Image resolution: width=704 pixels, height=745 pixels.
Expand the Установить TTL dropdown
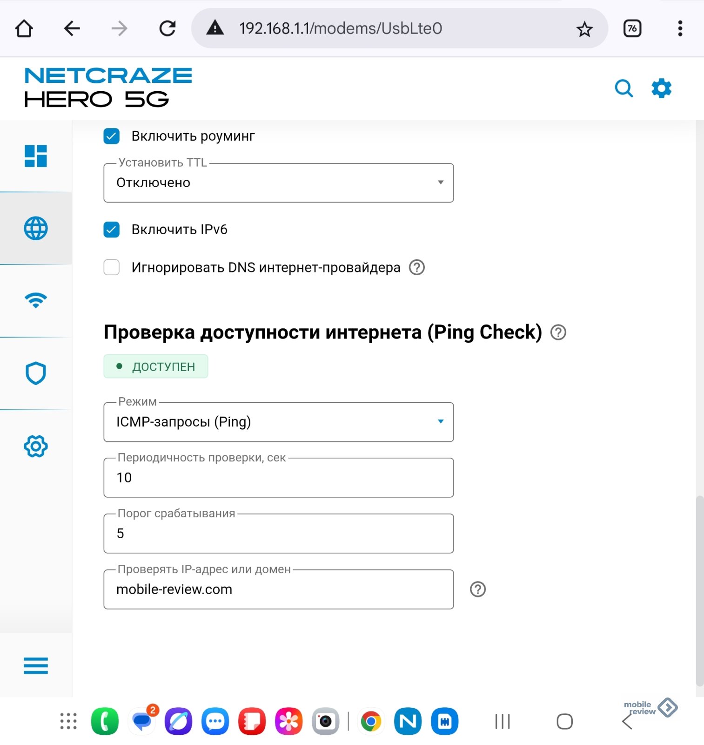(x=278, y=183)
